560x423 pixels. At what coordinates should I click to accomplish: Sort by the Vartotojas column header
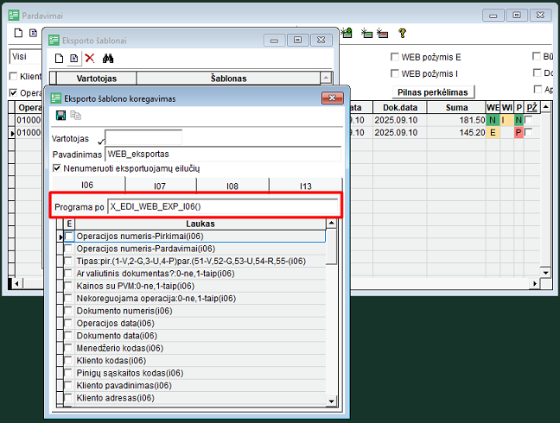click(x=97, y=79)
